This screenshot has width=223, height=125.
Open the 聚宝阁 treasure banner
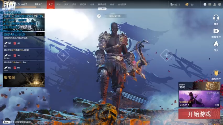pos(24,80)
